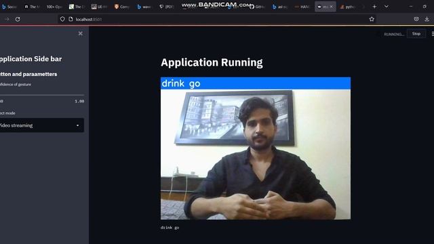Open the browser downloads arrow

(427, 19)
